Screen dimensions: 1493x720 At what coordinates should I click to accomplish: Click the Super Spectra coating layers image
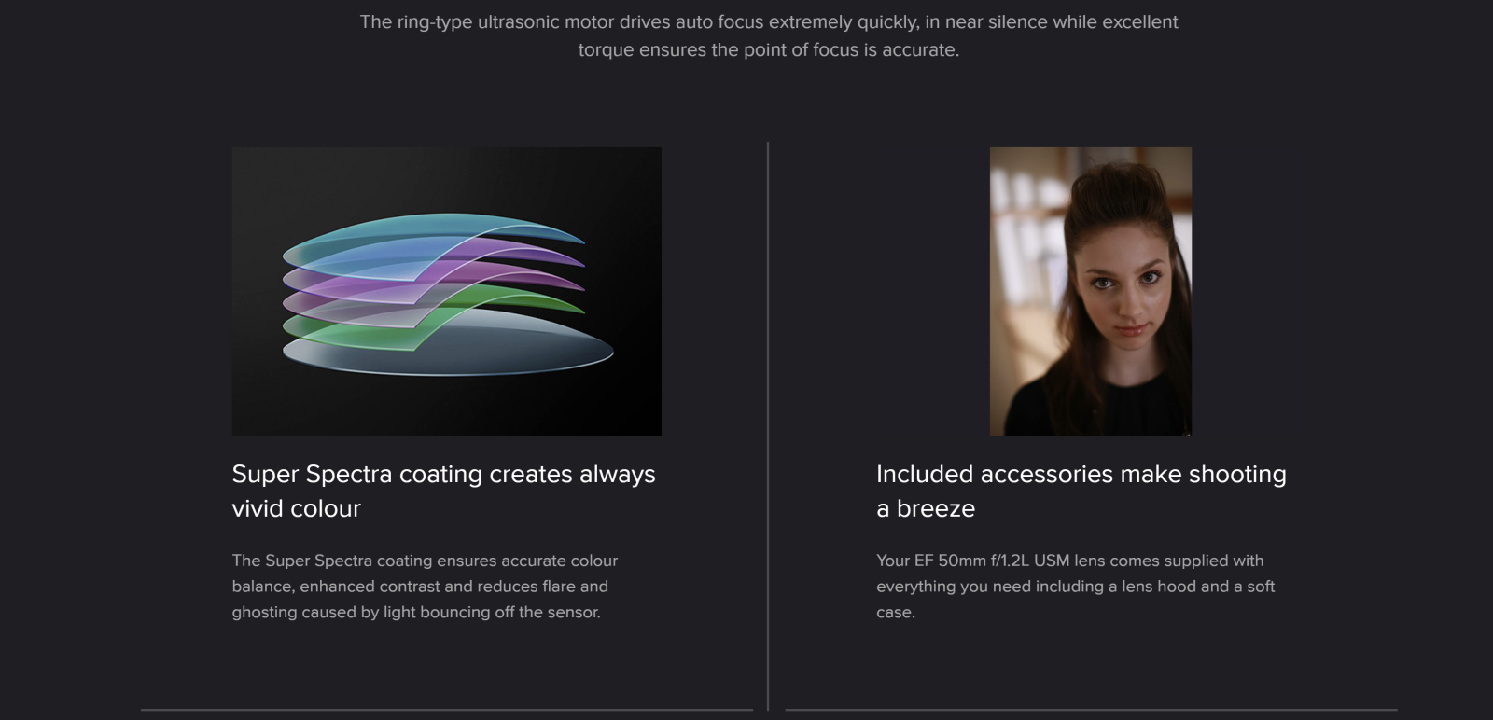446,291
